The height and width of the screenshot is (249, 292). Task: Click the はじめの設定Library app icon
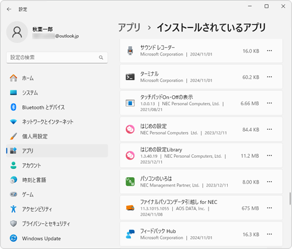pos(130,155)
